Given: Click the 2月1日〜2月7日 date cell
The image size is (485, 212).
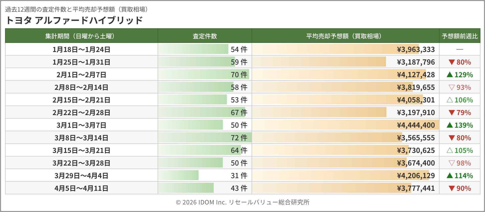Looking at the screenshot, I should click(81, 75).
